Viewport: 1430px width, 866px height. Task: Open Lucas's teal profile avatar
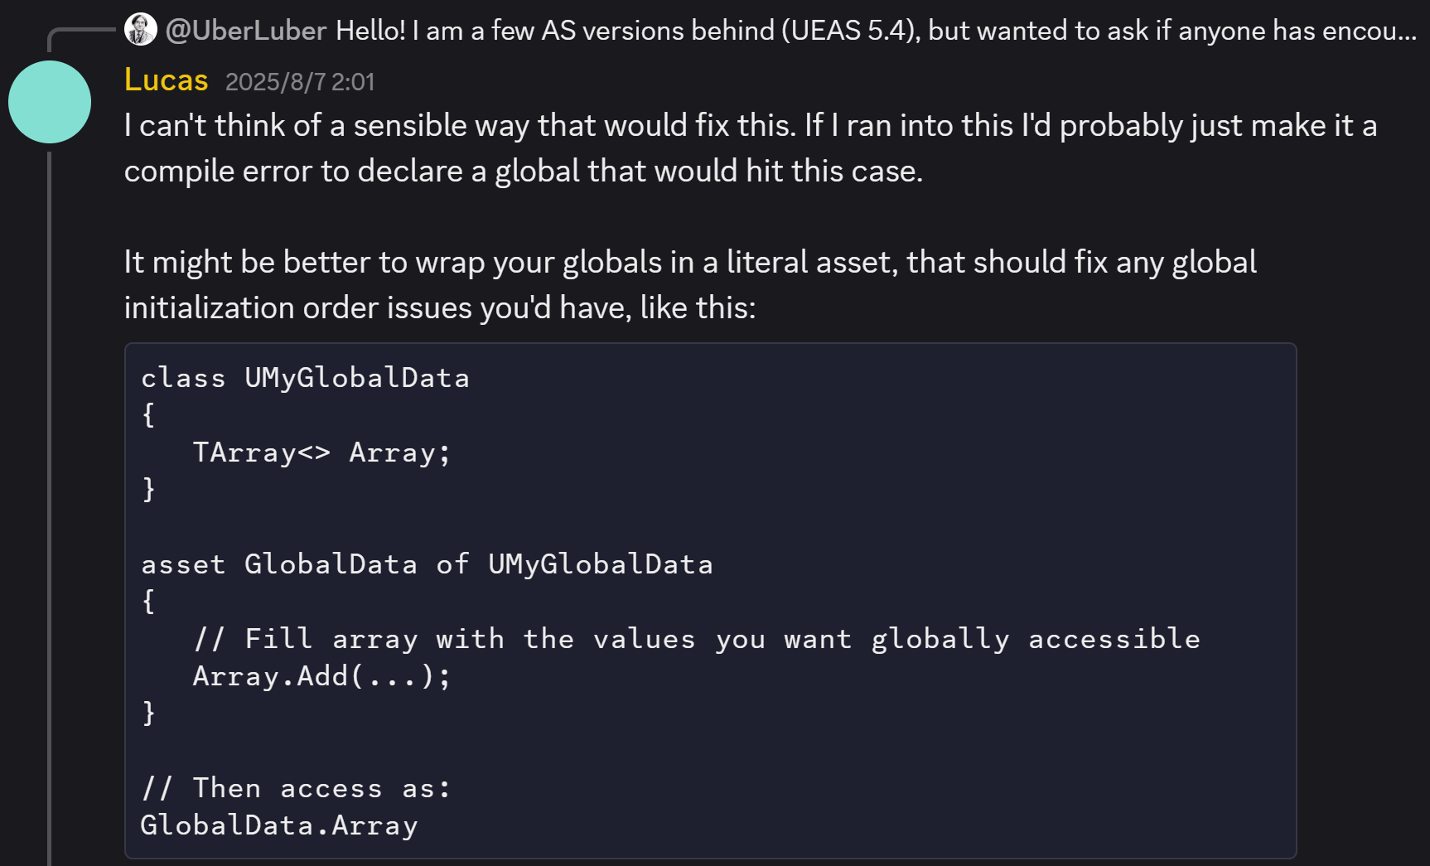(x=50, y=102)
